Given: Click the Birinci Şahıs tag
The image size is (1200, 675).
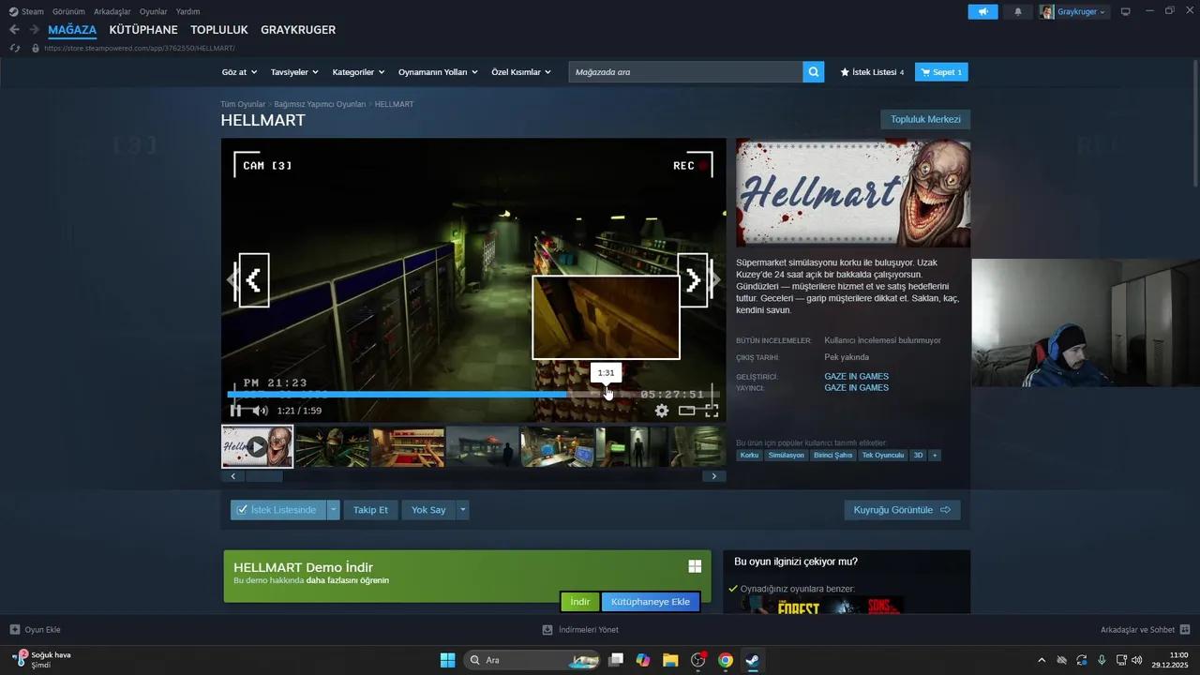Looking at the screenshot, I should coord(833,455).
